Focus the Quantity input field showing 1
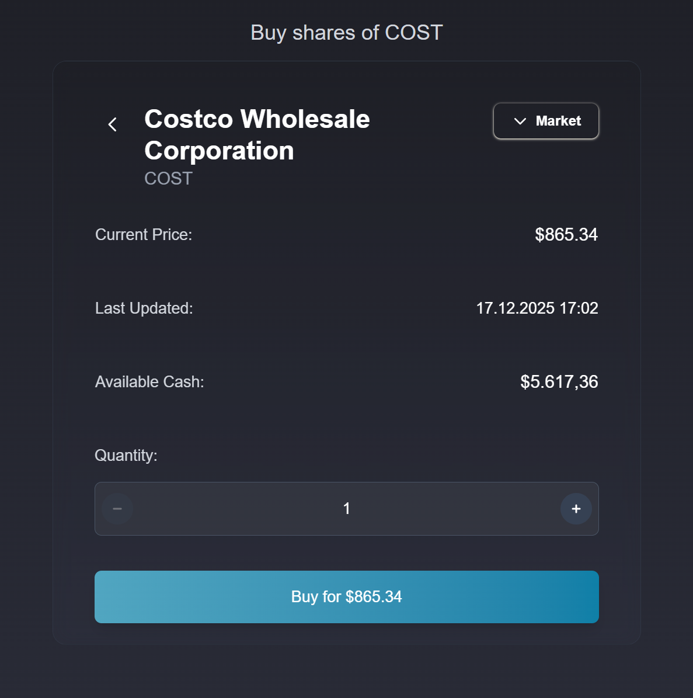Screen dimensions: 693x698 [347, 509]
